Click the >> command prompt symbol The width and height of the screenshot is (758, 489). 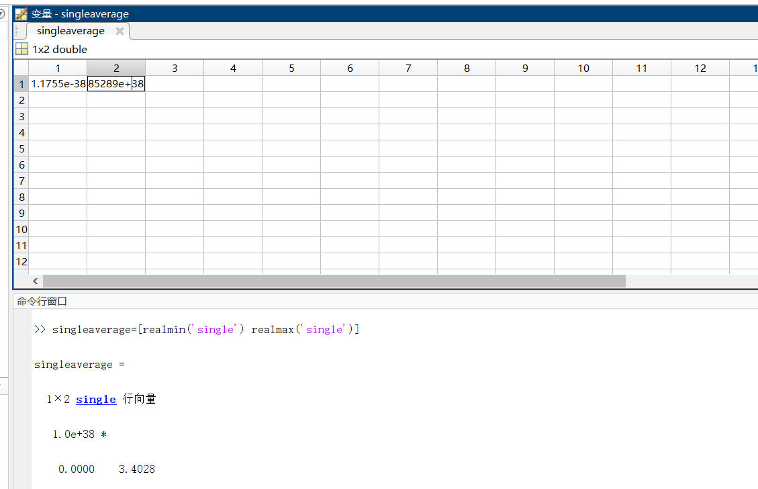[x=40, y=329]
